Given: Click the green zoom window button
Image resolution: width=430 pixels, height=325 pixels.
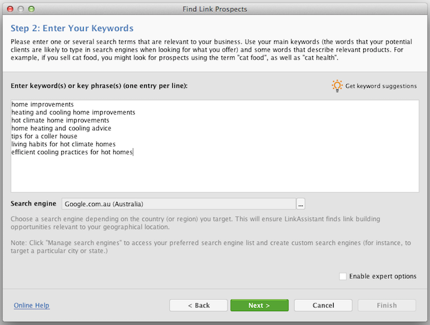Looking at the screenshot, I should pyautogui.click(x=32, y=9).
